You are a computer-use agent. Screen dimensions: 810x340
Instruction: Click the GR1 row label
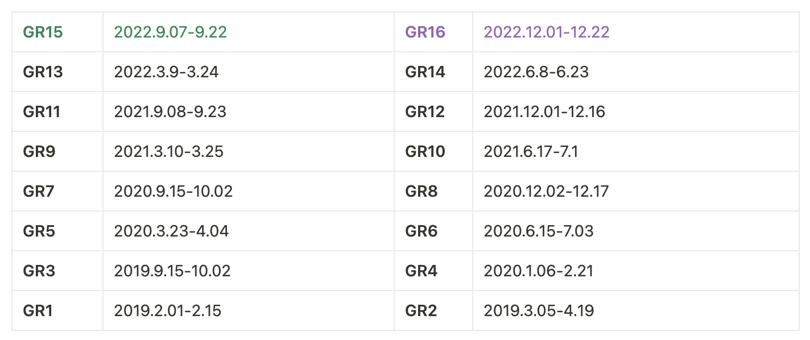pos(38,310)
